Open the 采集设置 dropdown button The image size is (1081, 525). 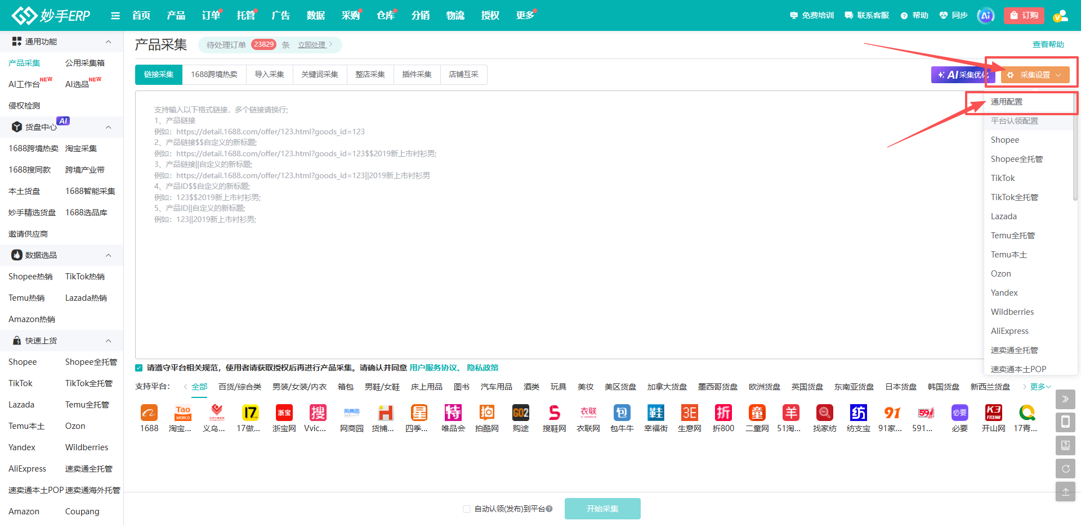[x=1035, y=75]
